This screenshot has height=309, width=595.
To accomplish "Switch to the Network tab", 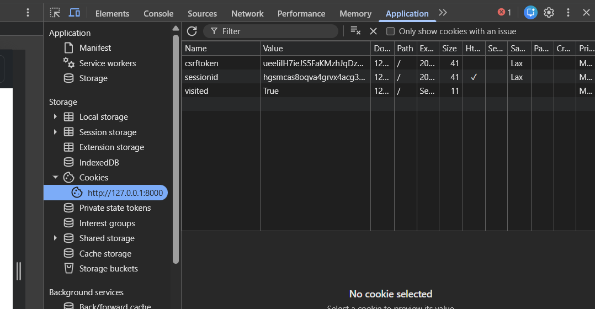I will click(247, 14).
